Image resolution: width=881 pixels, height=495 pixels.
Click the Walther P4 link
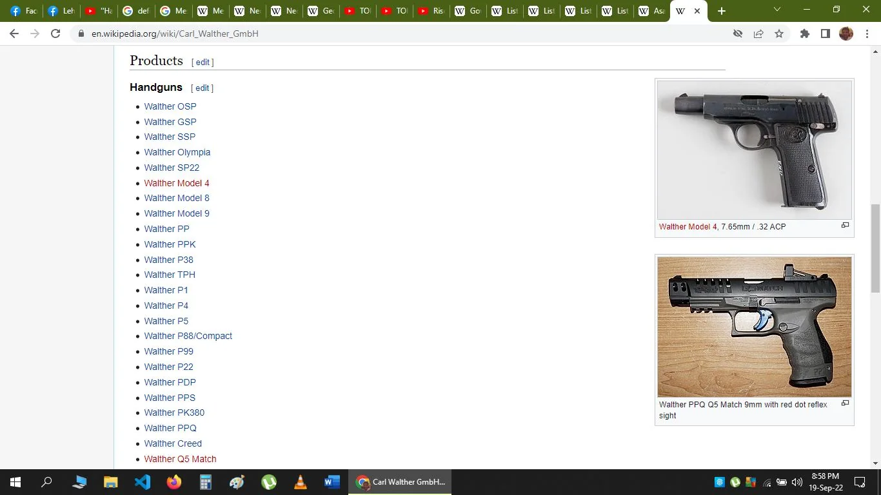[166, 306]
